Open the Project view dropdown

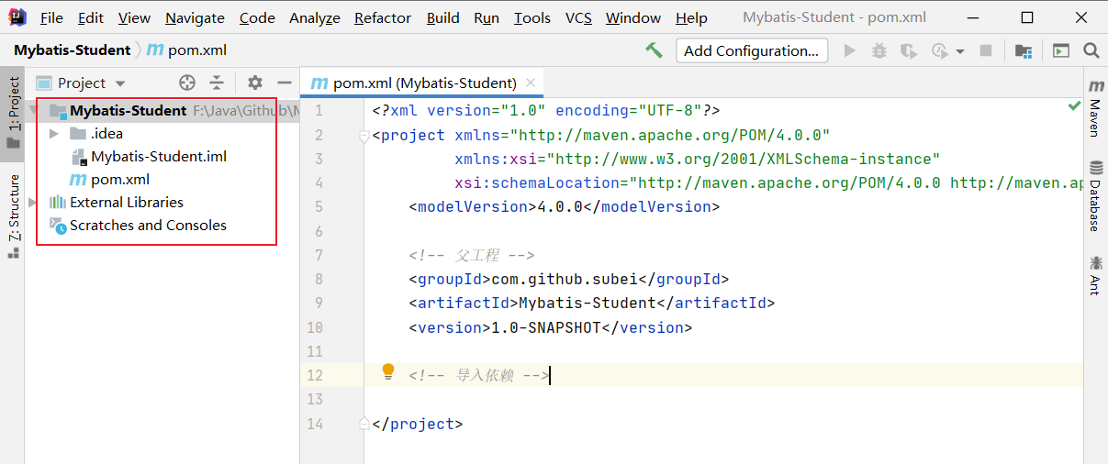pyautogui.click(x=91, y=83)
